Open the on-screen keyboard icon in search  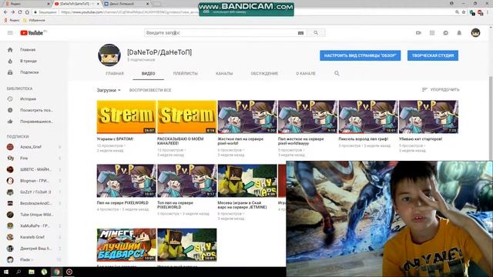[300, 32]
